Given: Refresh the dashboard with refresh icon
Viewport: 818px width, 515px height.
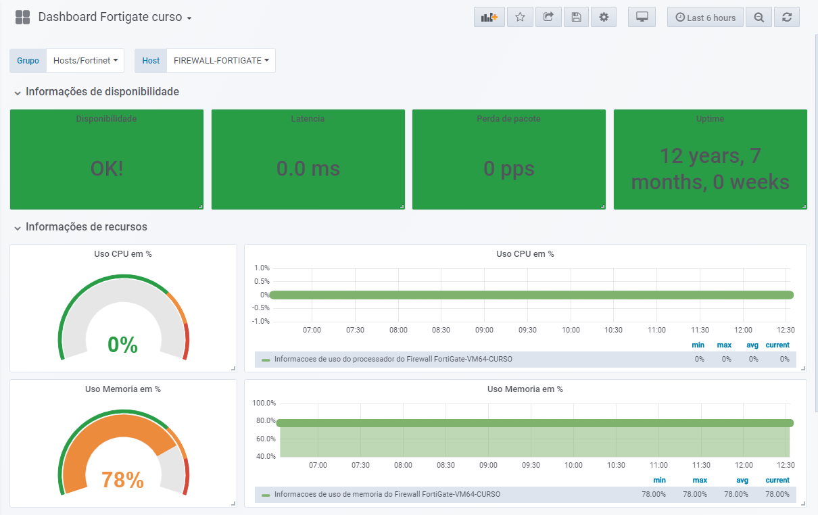Looking at the screenshot, I should click(786, 18).
